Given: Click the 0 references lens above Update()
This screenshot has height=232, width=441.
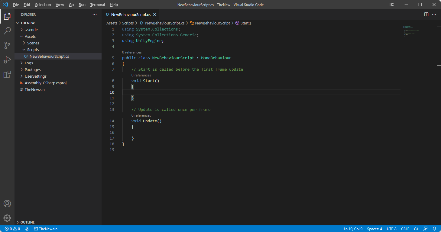Looking at the screenshot, I should click(x=141, y=115).
